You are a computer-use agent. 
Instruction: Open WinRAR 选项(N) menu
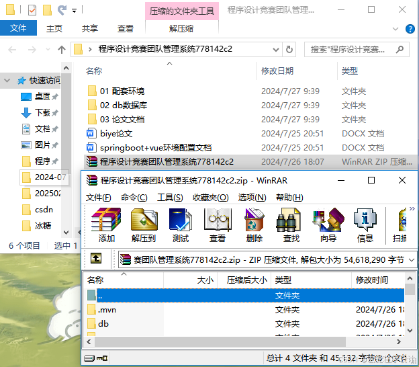[252, 198]
